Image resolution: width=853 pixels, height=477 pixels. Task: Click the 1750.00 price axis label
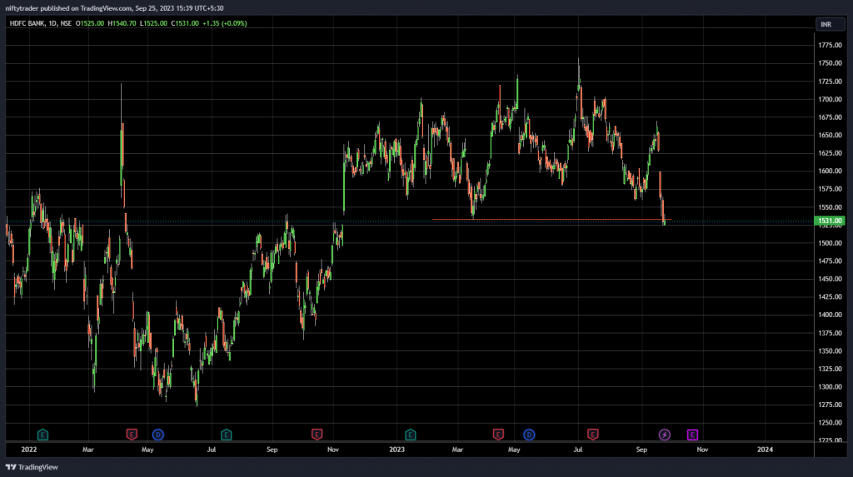[x=831, y=63]
